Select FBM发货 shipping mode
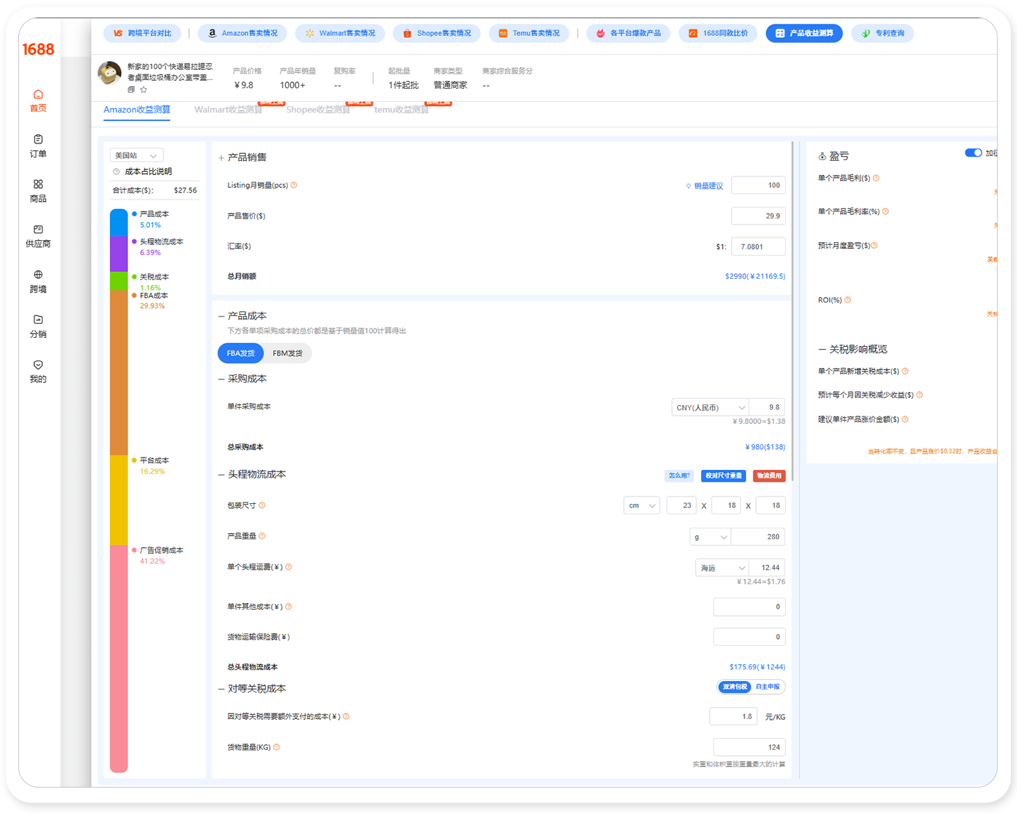The width and height of the screenshot is (1017, 814). point(287,353)
